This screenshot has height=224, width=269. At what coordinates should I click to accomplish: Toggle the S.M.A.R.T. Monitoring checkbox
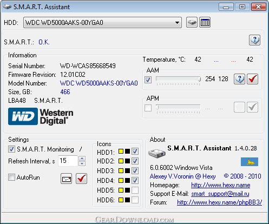(11, 149)
